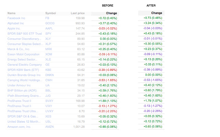The width and height of the screenshot is (220, 137).
Task: Select the purple change value -0.53 (-1.65%)
Action: pyautogui.click(x=153, y=80)
